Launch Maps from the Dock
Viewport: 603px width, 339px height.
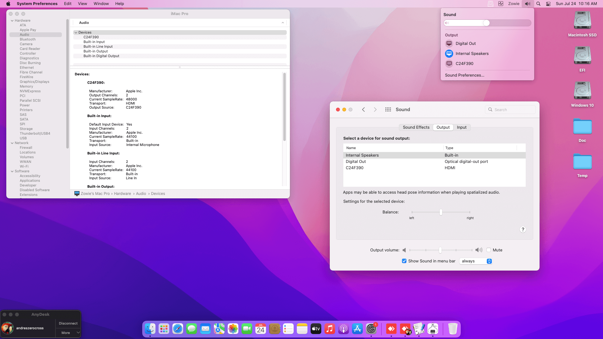pos(219,329)
